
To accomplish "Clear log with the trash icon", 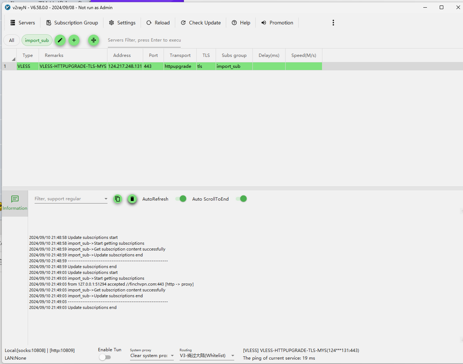I will point(132,199).
